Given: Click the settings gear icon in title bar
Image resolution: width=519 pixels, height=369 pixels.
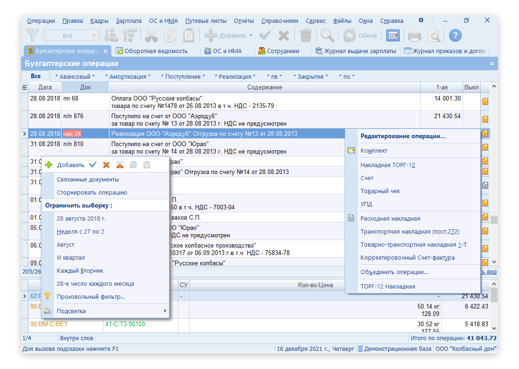Looking at the screenshot, I should [421, 20].
